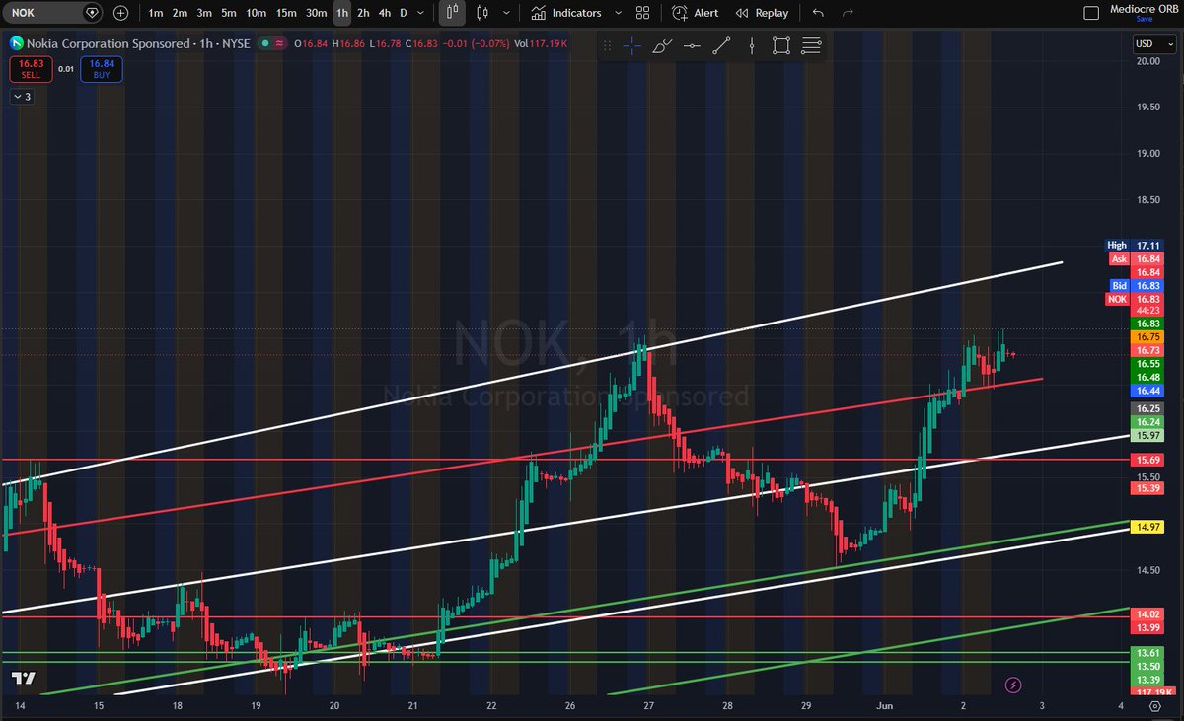
Task: Click the green market status dot
Action: tap(266, 43)
